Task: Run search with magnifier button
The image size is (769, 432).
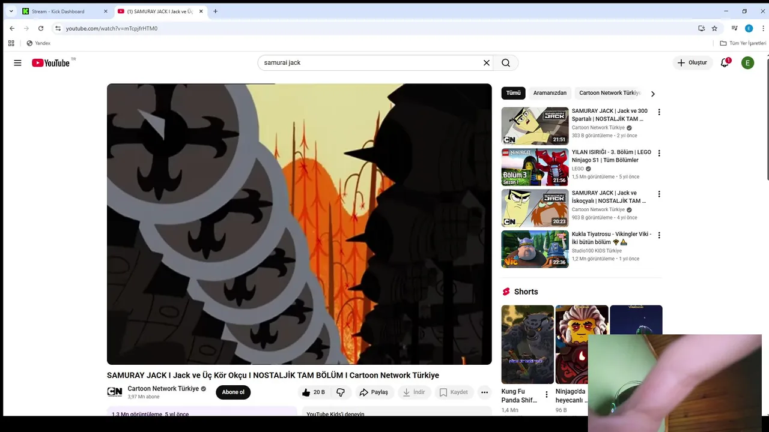Action: tap(506, 63)
